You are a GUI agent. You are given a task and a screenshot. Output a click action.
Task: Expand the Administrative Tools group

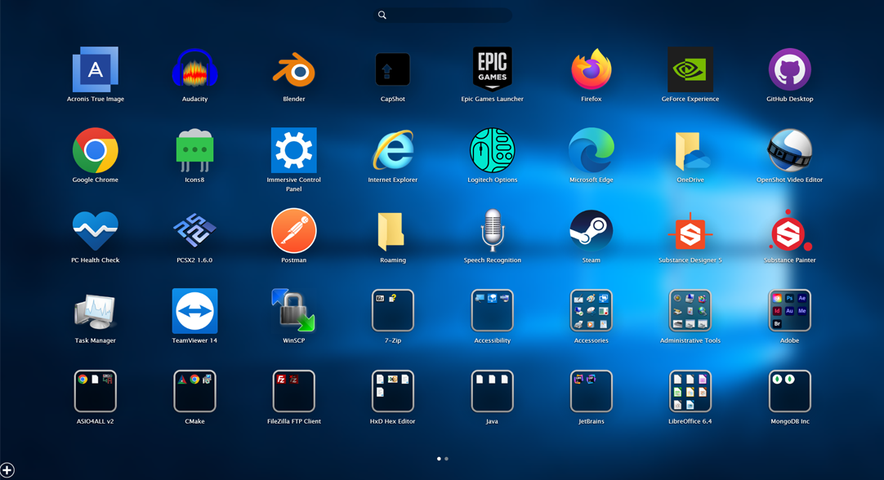tap(690, 310)
